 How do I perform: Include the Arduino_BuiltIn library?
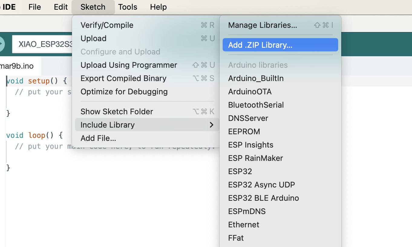point(280,78)
